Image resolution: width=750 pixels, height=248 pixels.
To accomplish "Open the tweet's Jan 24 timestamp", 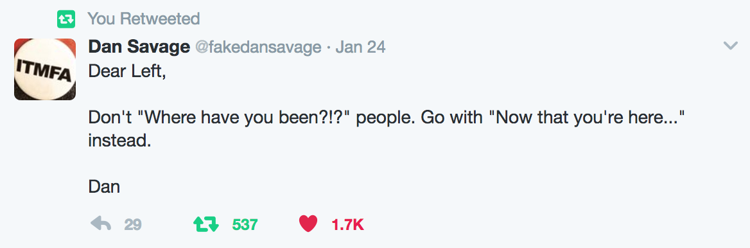I will click(x=361, y=48).
